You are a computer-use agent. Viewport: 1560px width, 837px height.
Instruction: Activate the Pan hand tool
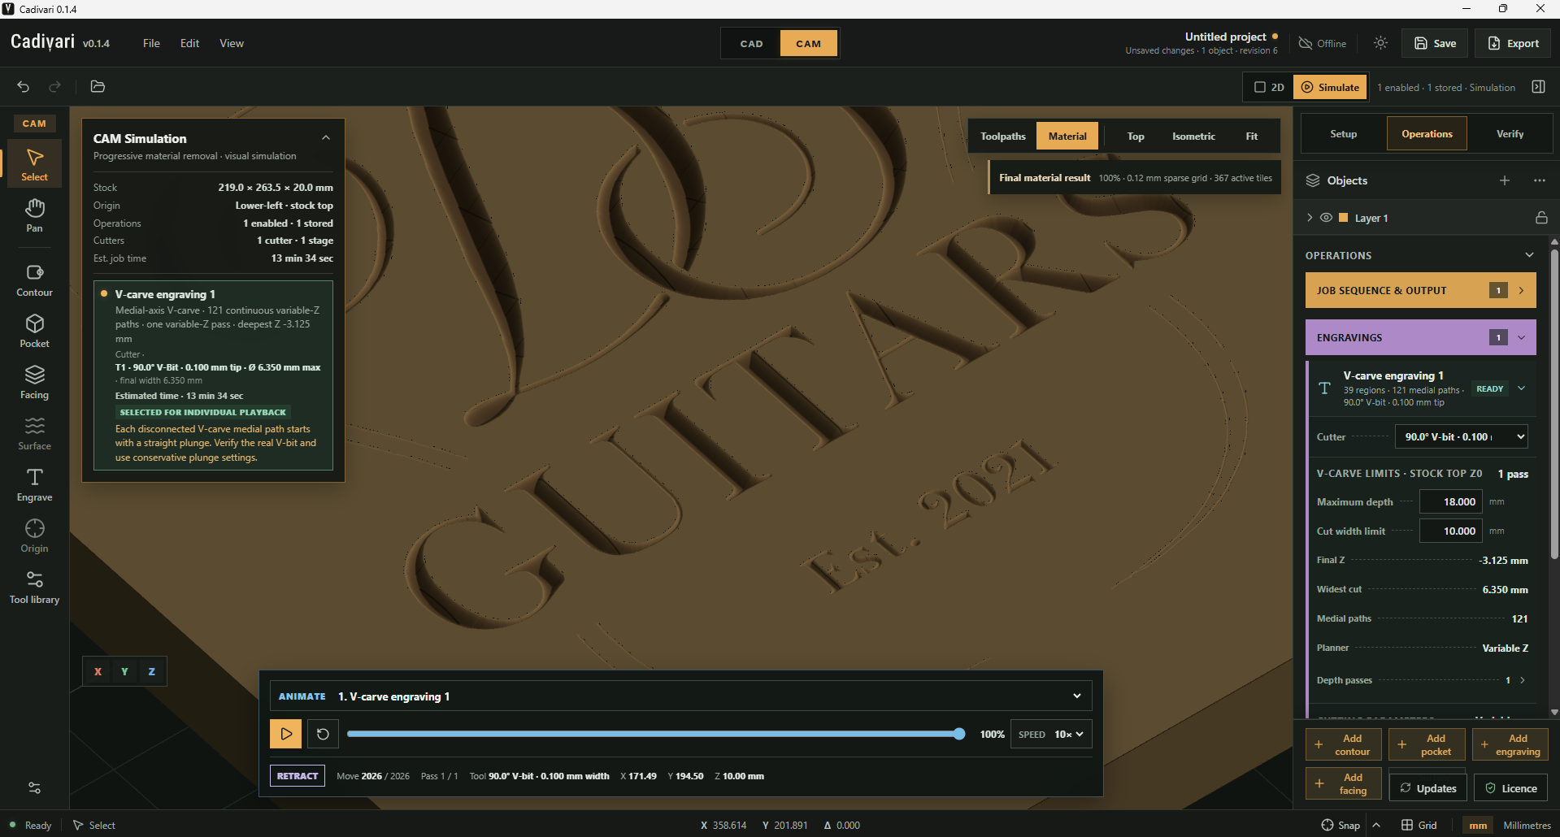pos(34,215)
